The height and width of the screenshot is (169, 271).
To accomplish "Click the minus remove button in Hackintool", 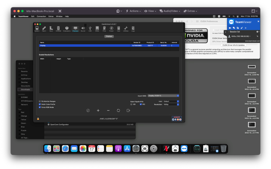I will click(108, 111).
